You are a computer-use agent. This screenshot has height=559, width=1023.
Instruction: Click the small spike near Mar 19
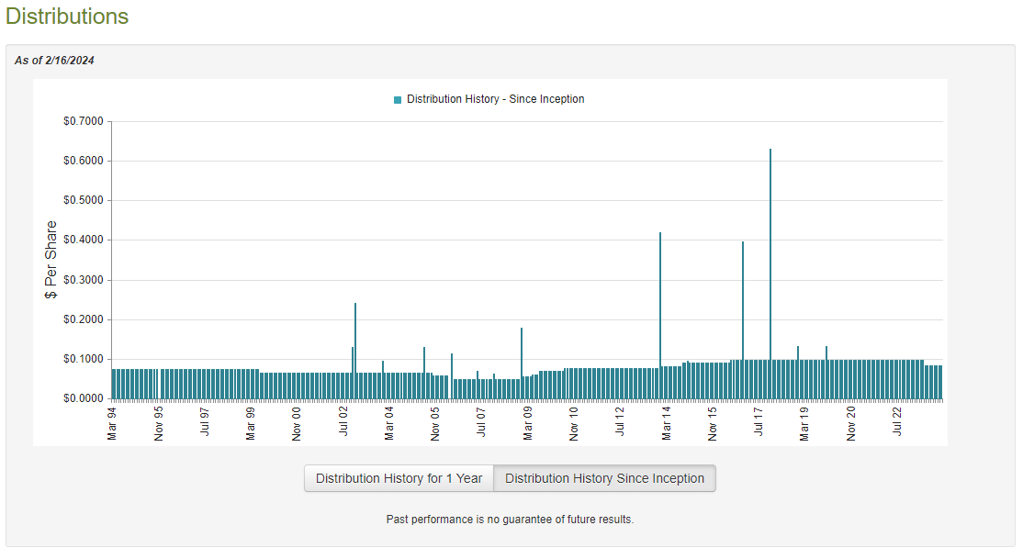(x=797, y=367)
